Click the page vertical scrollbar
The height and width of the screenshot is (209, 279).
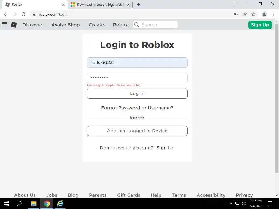click(x=277, y=98)
